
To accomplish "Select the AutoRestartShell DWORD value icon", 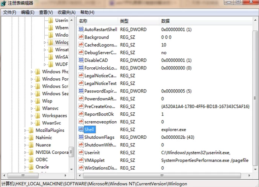I will click(x=81, y=30).
